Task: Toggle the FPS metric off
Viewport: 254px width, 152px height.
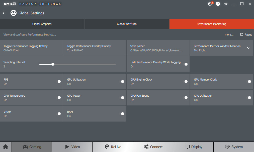Action: [x=59, y=82]
